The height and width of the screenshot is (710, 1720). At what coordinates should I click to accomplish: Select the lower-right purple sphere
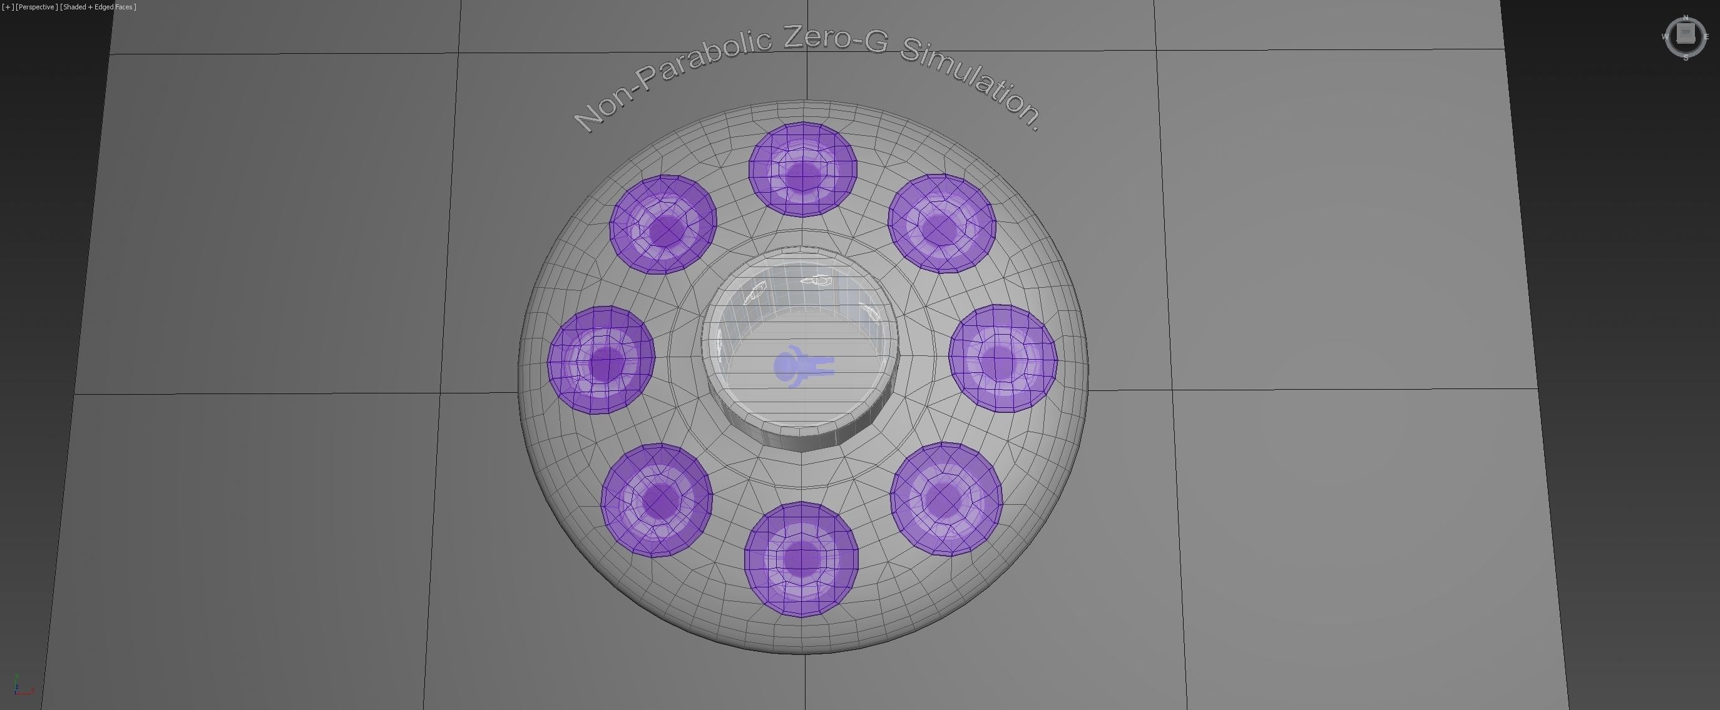946,499
